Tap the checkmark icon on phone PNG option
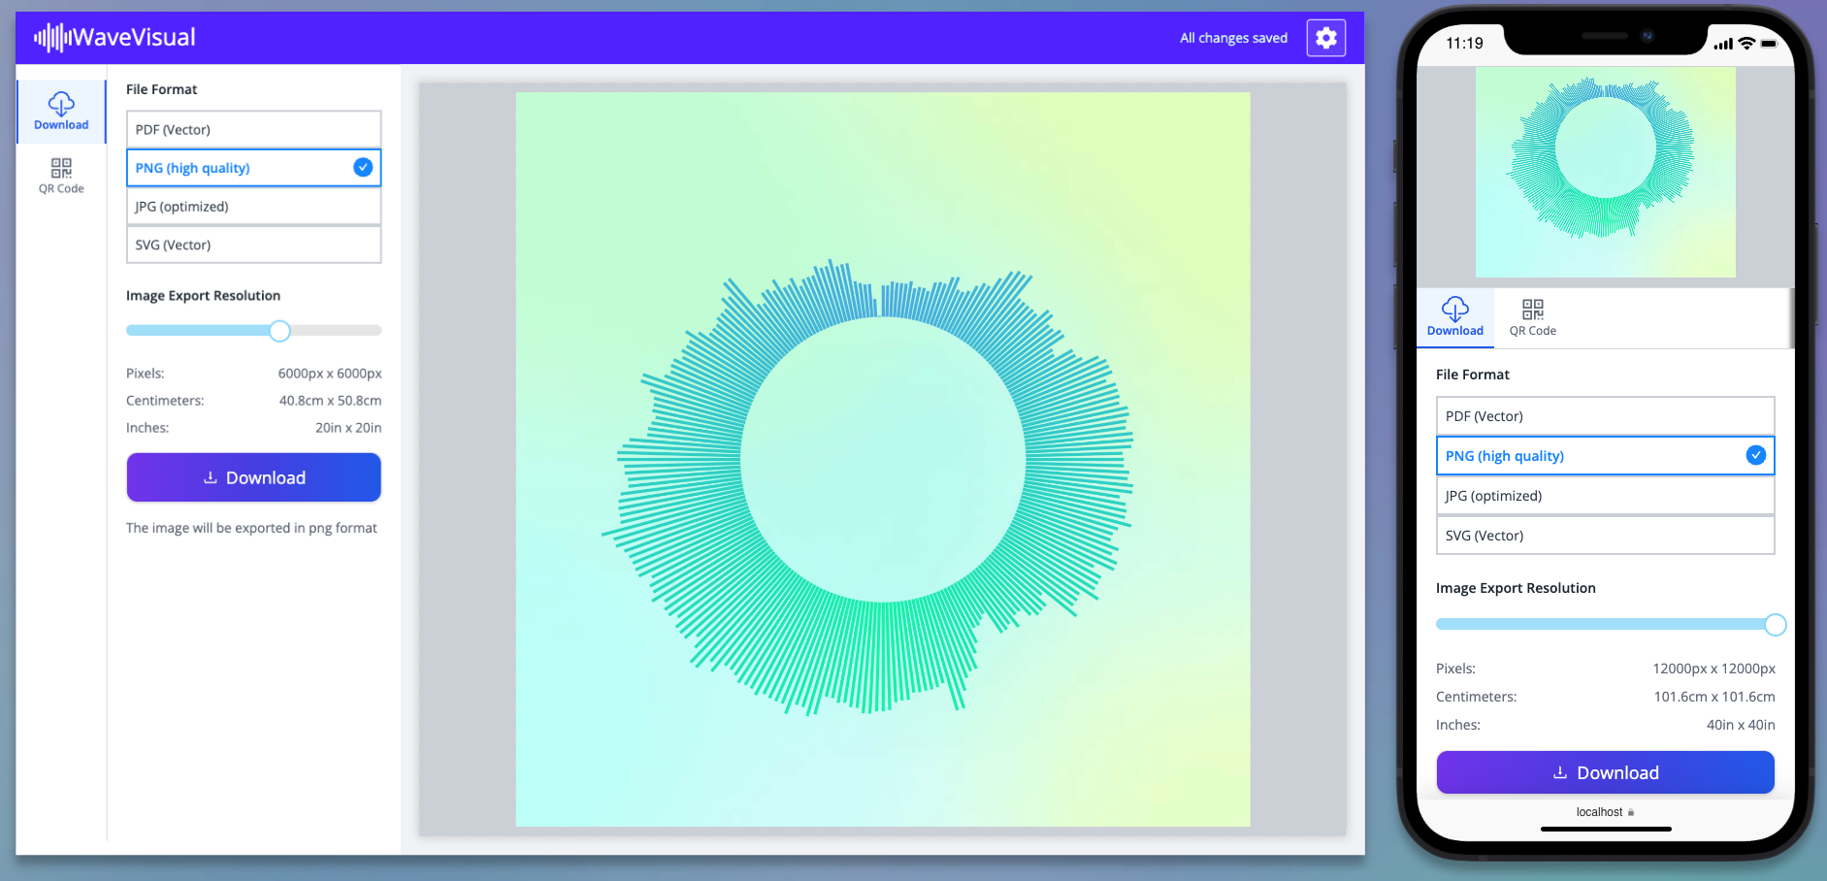This screenshot has width=1827, height=881. pyautogui.click(x=1755, y=455)
